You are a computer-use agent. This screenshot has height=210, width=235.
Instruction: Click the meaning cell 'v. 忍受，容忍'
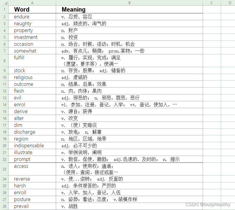129,17
